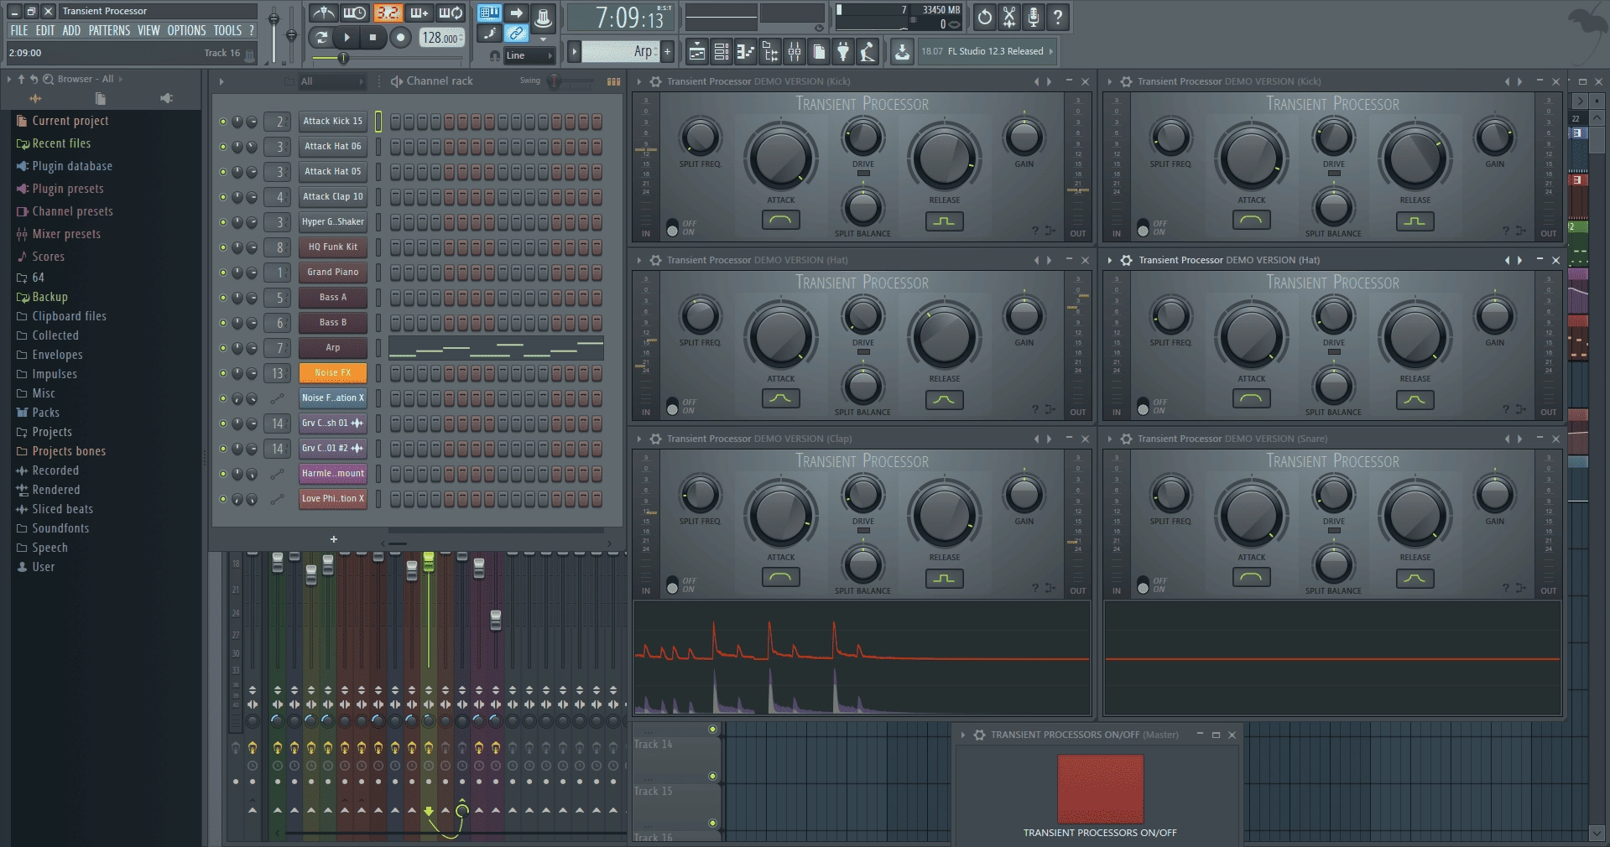The image size is (1610, 847).
Task: Toggle ON/OFF switch of Snare Transient Processor
Action: pyautogui.click(x=1143, y=585)
